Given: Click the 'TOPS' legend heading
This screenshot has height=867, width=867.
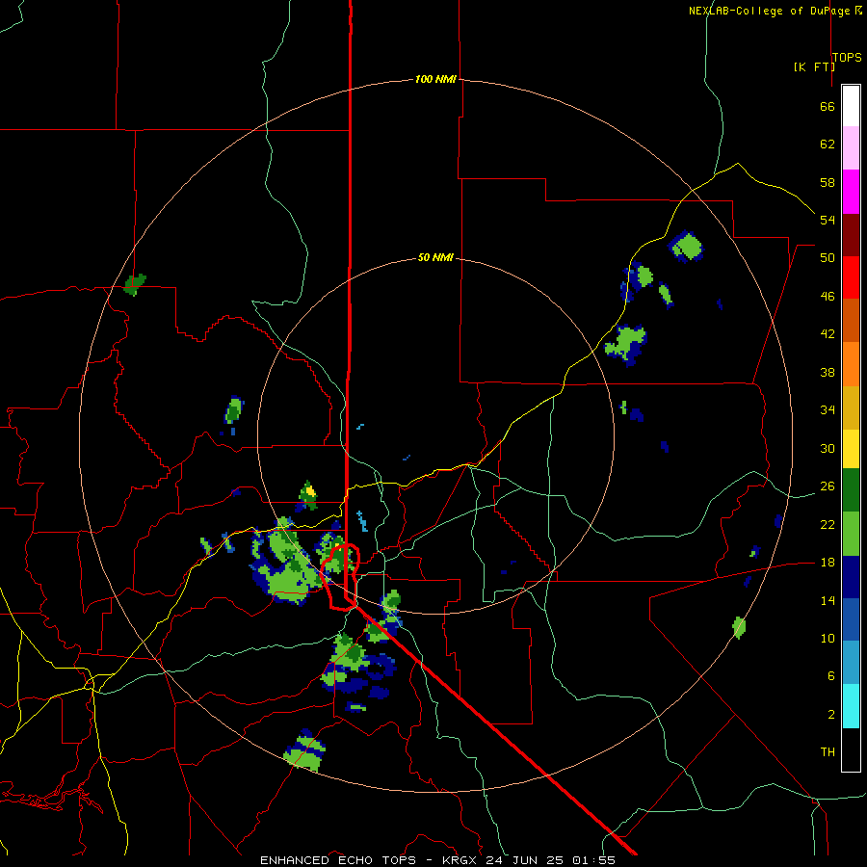Looking at the screenshot, I should (x=847, y=57).
